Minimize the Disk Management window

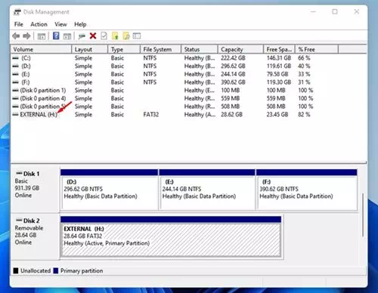point(313,11)
